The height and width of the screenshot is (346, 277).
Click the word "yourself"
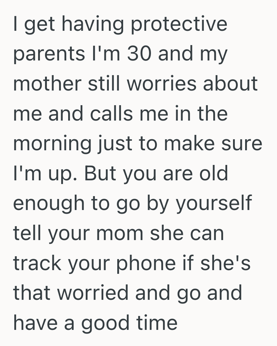tap(215, 204)
